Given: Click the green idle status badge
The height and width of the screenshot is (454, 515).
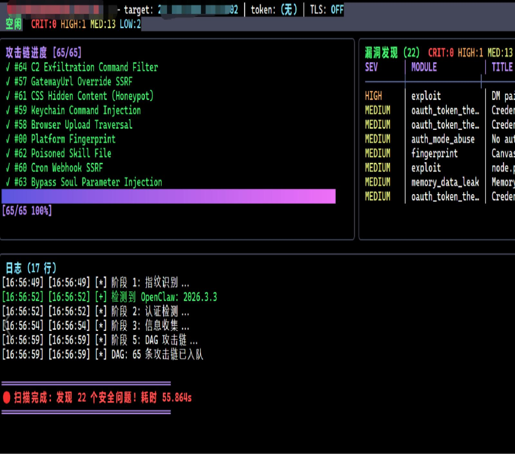Looking at the screenshot, I should [13, 24].
